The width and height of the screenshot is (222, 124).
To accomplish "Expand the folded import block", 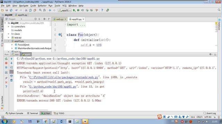I will point(65,24).
